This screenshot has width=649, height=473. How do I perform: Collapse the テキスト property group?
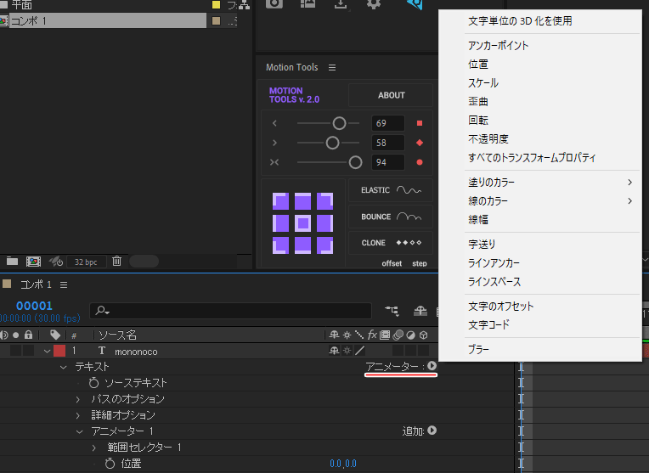tap(63, 367)
